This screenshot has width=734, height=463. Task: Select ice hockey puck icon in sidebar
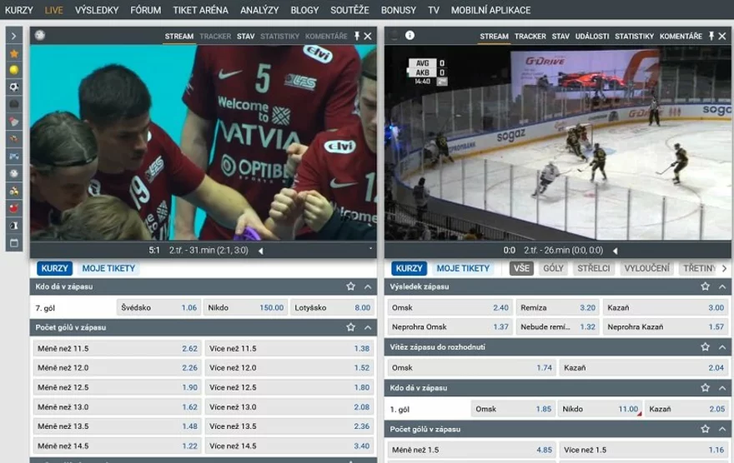[x=13, y=104]
